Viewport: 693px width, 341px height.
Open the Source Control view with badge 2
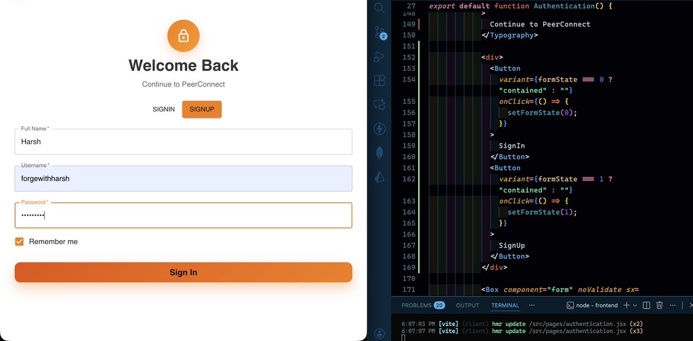click(379, 32)
